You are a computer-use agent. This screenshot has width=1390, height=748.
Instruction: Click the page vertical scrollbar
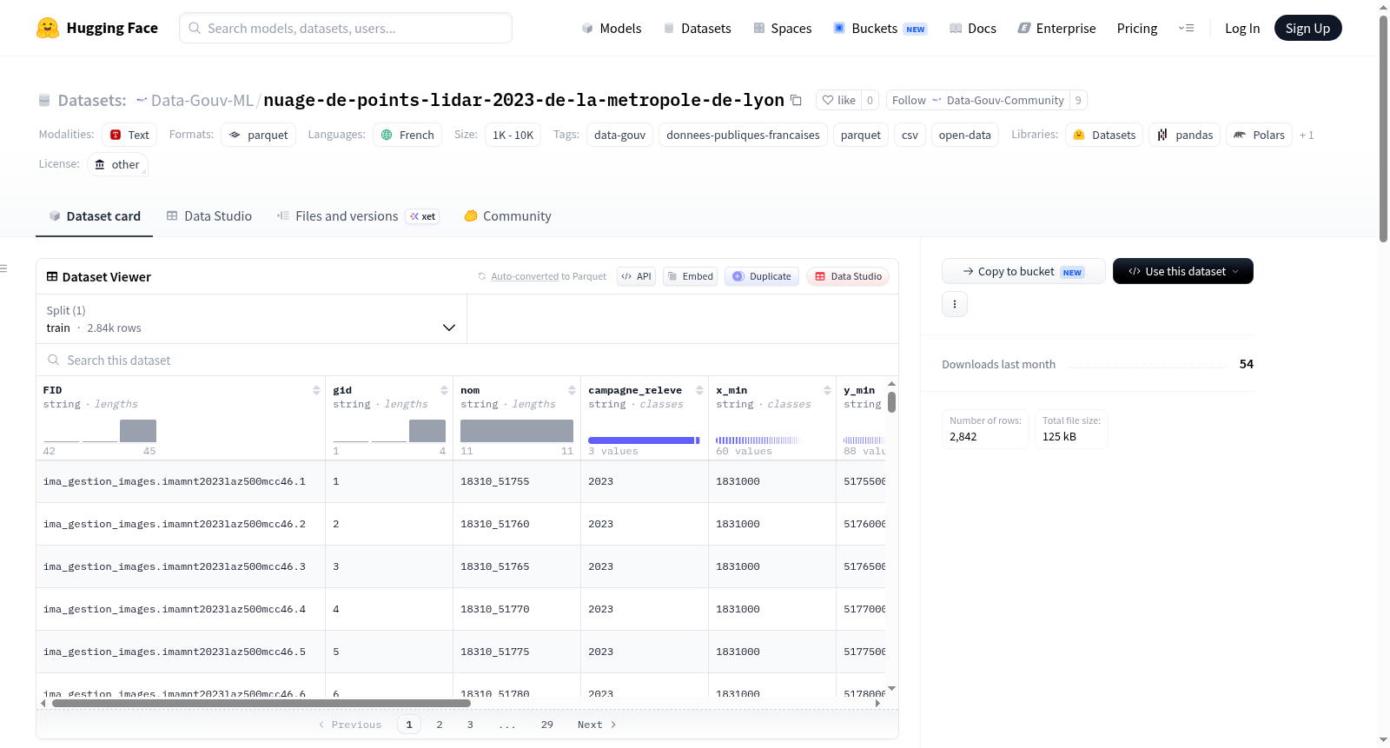coord(1383,129)
